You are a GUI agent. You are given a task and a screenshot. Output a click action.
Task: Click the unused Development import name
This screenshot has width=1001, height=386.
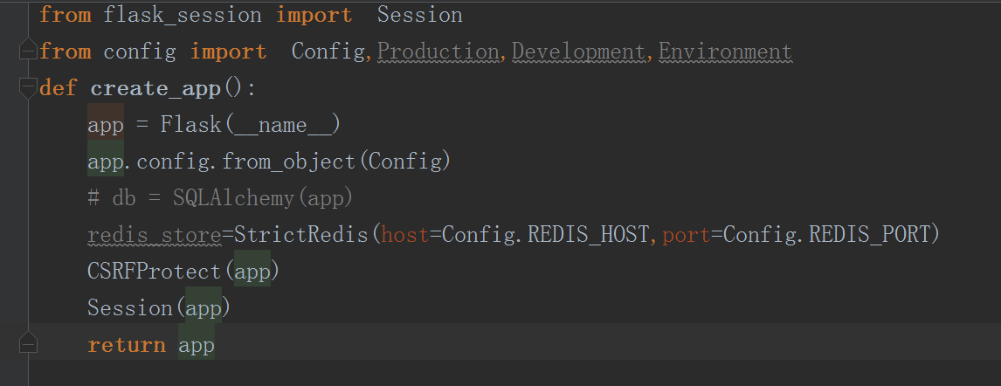578,52
